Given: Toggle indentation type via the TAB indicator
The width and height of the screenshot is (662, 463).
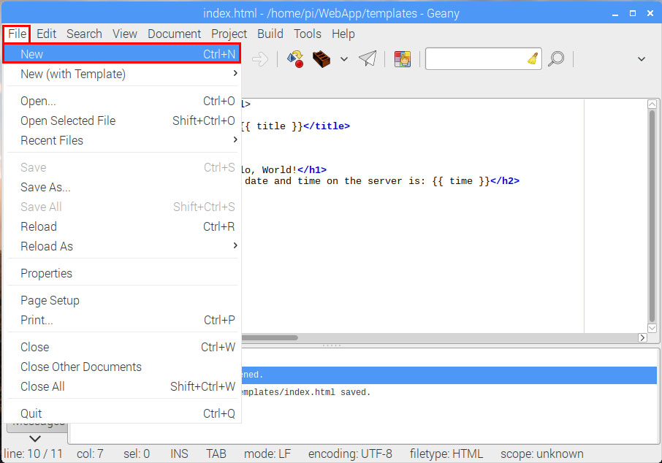Looking at the screenshot, I should (216, 453).
